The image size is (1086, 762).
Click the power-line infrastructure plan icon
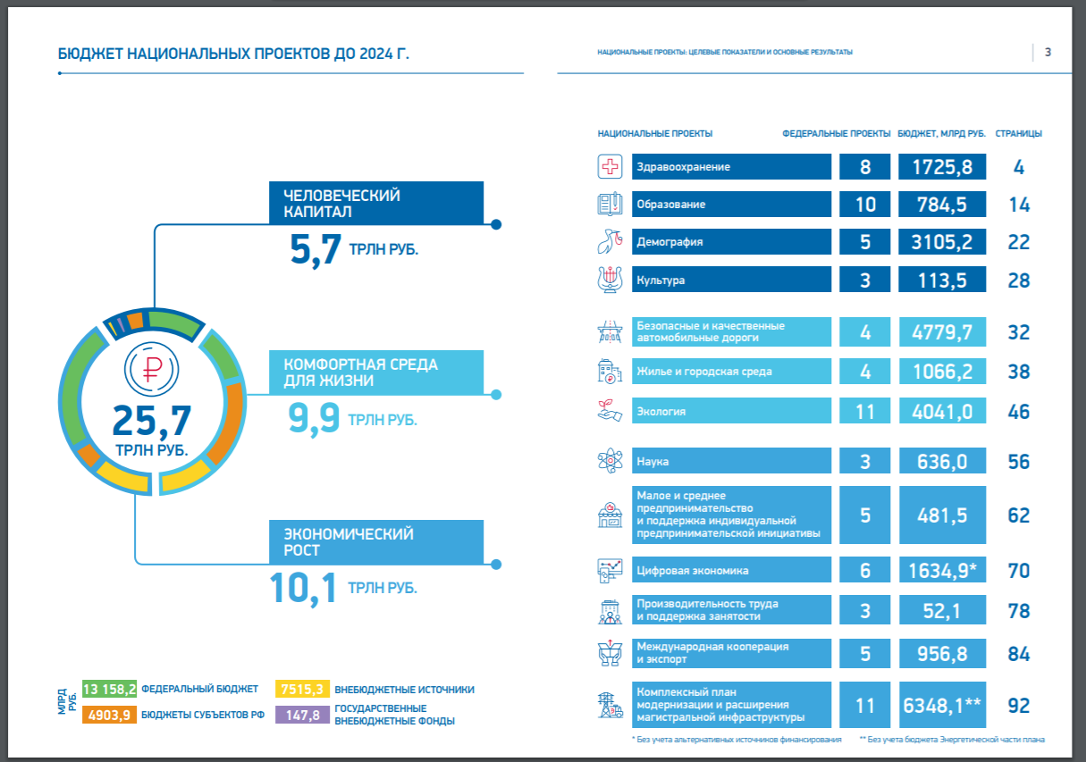click(610, 706)
